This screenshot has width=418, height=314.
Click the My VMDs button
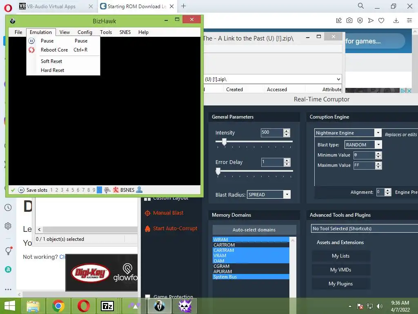pos(341,270)
